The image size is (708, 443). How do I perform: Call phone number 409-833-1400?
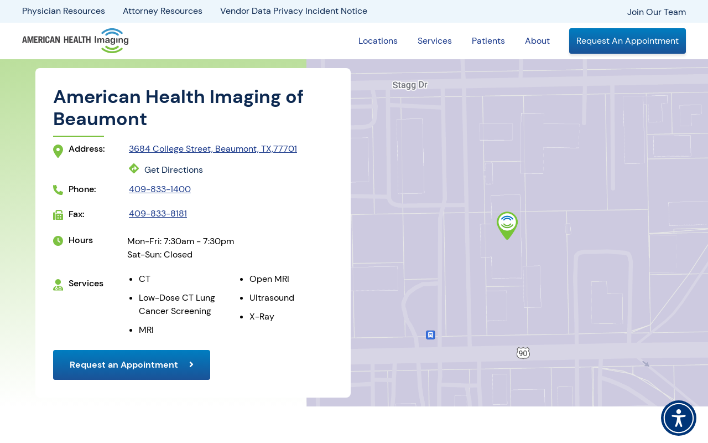160,189
